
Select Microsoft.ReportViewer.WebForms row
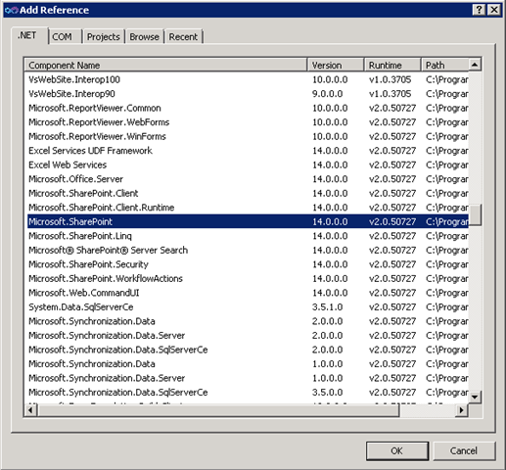(248, 122)
